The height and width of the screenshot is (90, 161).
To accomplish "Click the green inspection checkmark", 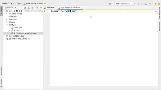I will (156, 11).
